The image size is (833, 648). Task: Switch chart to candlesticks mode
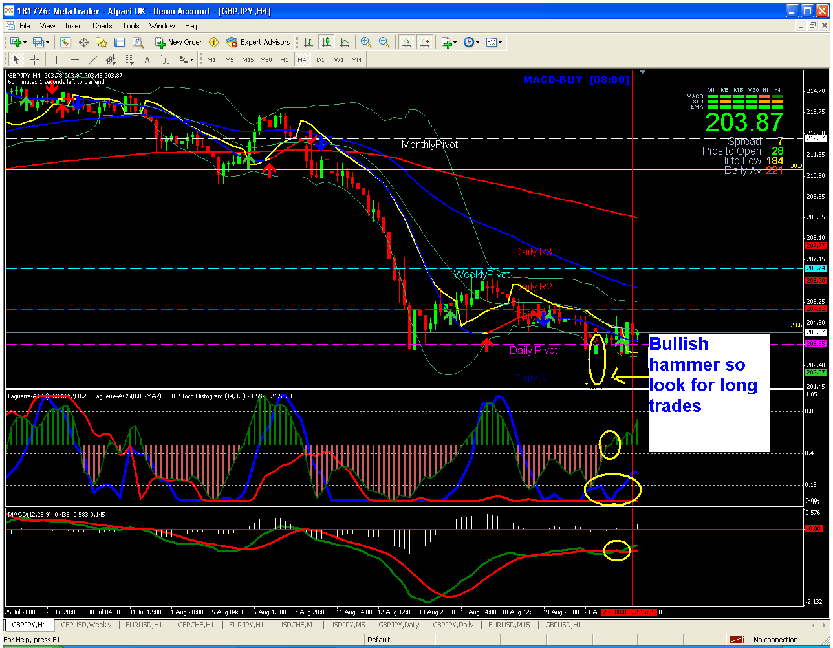(327, 42)
